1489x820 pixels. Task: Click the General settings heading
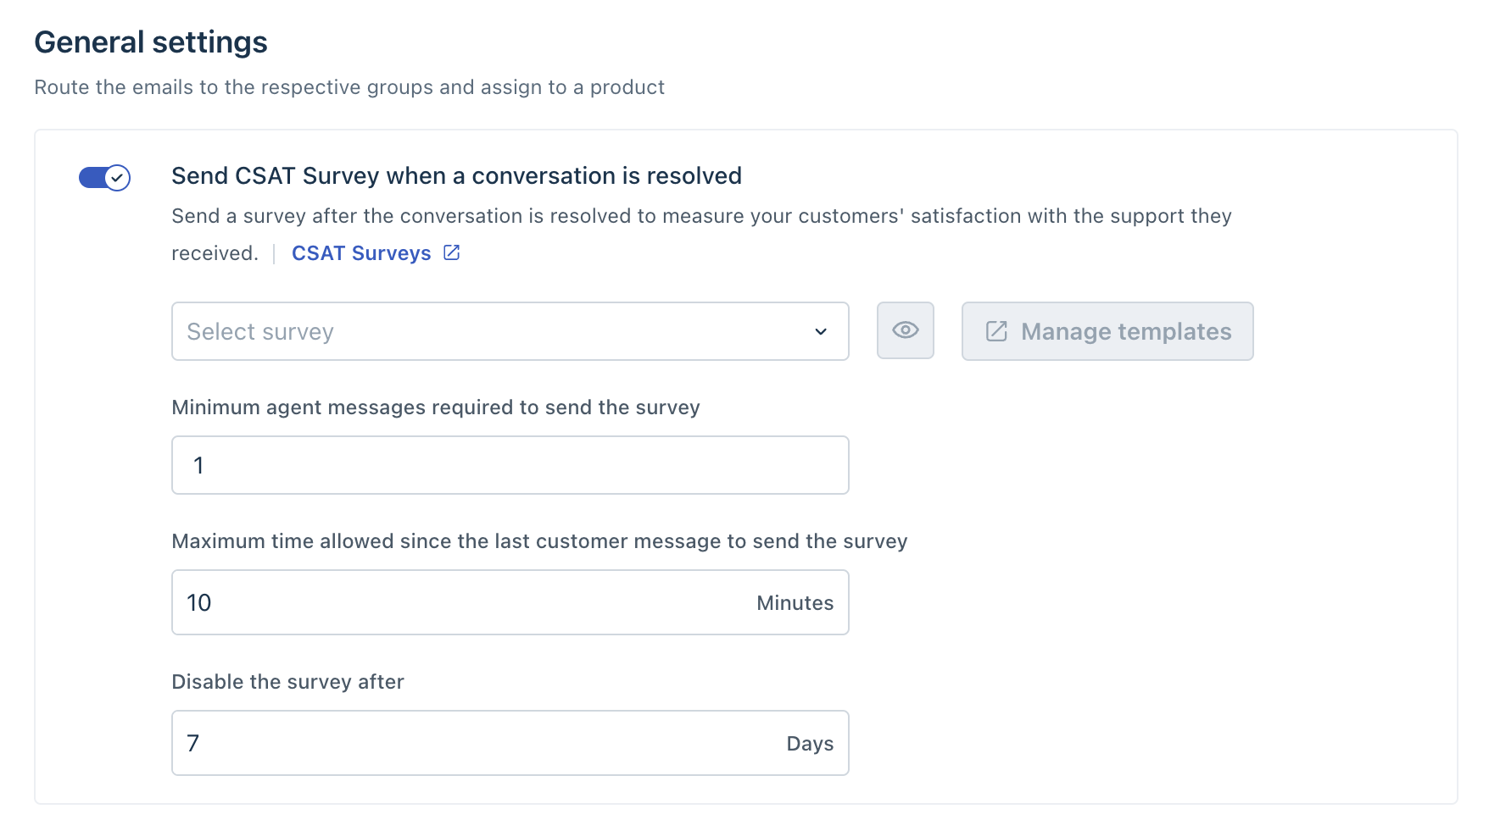coord(151,42)
